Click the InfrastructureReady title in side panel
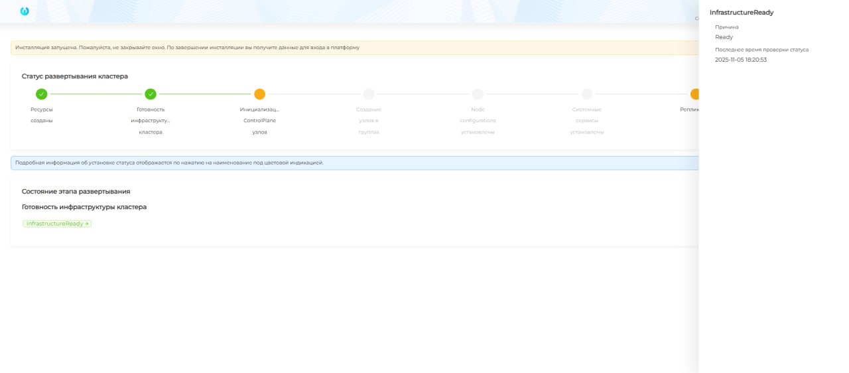This screenshot has width=849, height=373. (742, 13)
